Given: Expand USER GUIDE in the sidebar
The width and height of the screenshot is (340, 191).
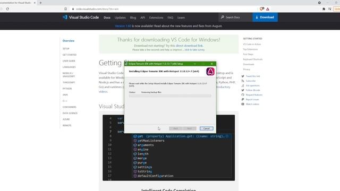Looking at the screenshot, I should pos(69,61).
